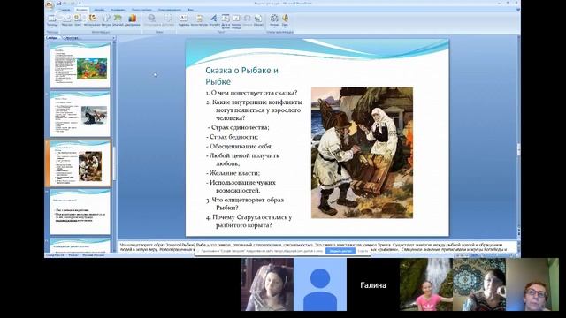This screenshot has height=318, width=566.
Task: Close the slides thumbnail pane
Action: tap(114, 37)
